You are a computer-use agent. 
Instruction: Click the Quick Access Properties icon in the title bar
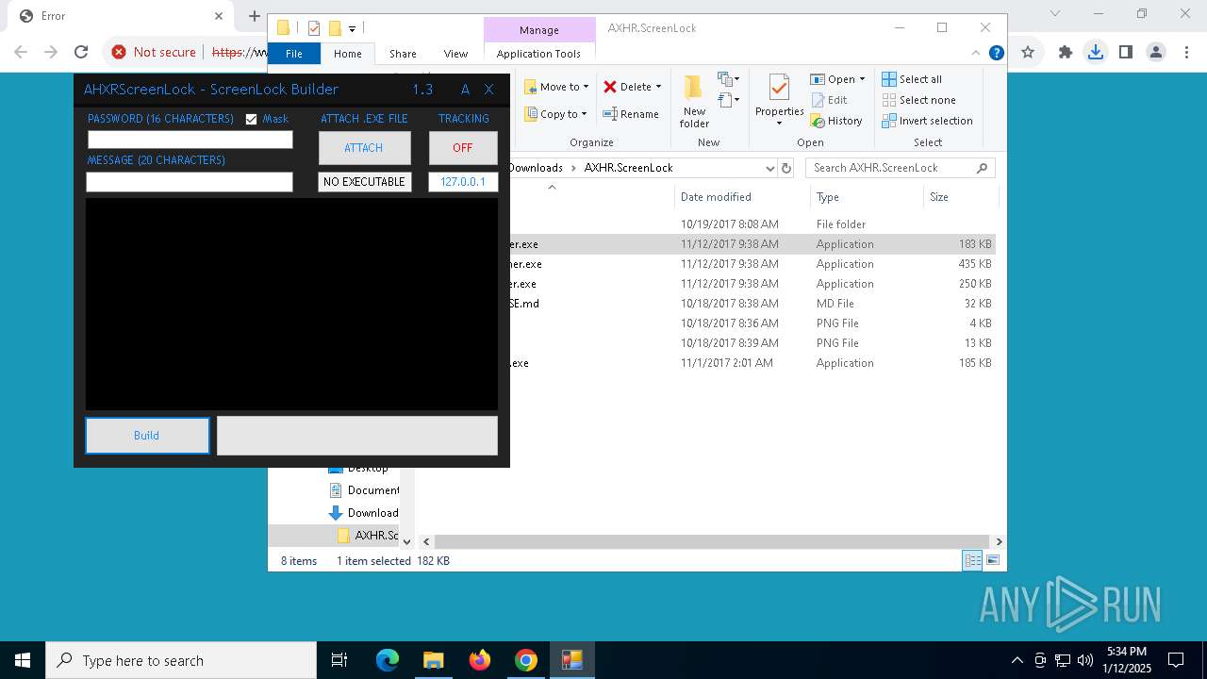coord(314,28)
